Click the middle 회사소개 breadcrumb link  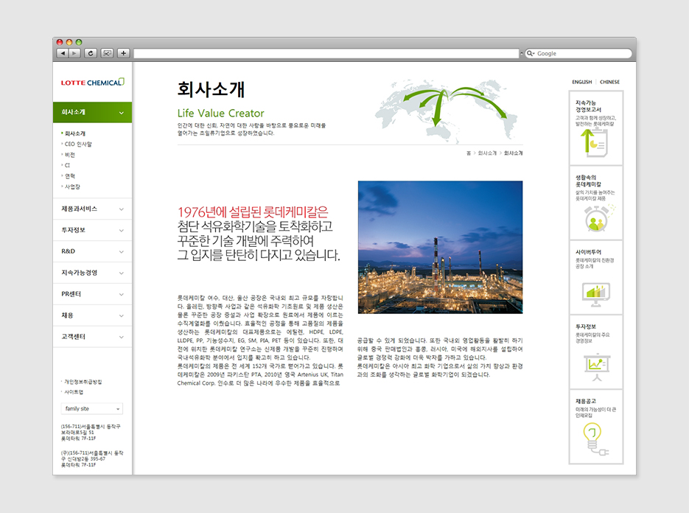pyautogui.click(x=487, y=153)
